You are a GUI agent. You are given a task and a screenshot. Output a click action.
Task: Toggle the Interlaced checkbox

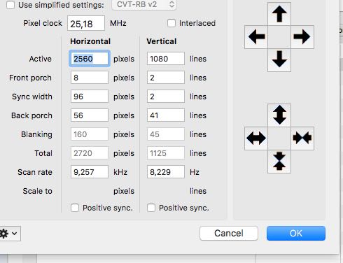(171, 23)
